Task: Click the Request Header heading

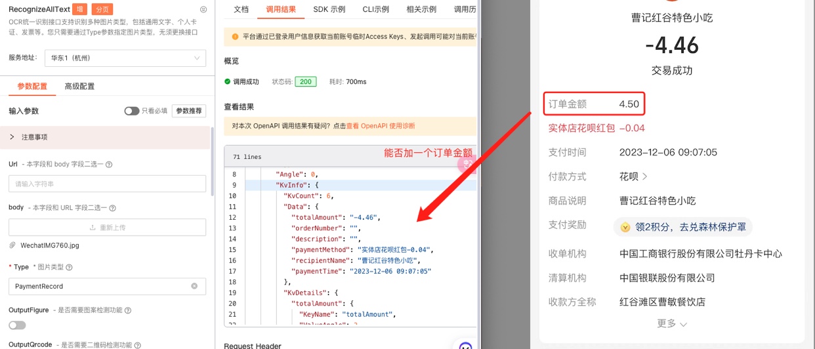Action: 253,345
